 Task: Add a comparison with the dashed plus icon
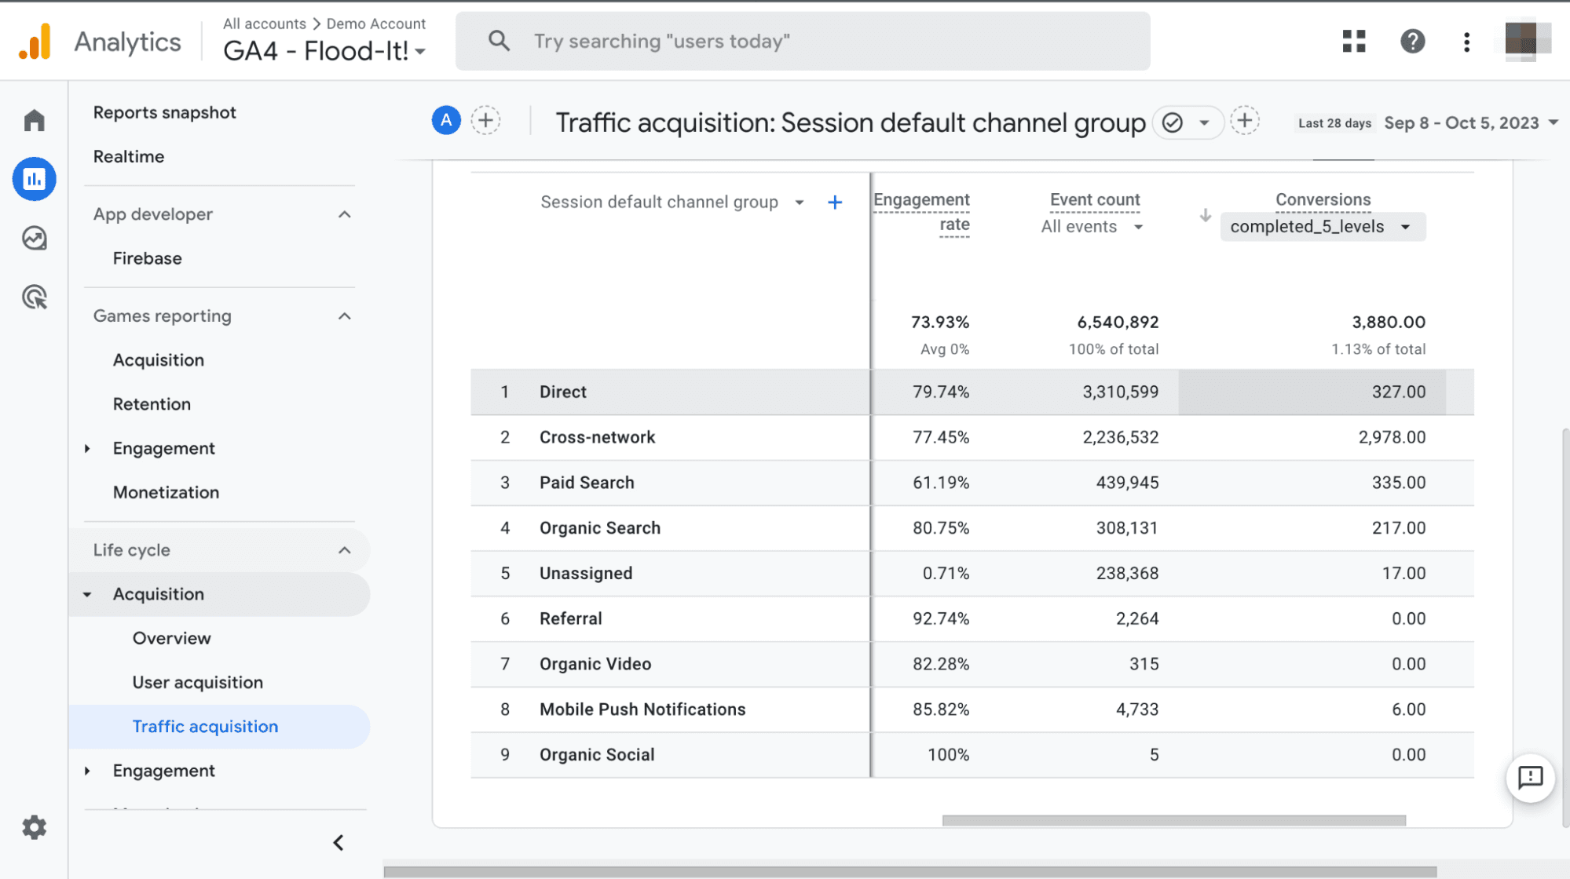coord(486,120)
